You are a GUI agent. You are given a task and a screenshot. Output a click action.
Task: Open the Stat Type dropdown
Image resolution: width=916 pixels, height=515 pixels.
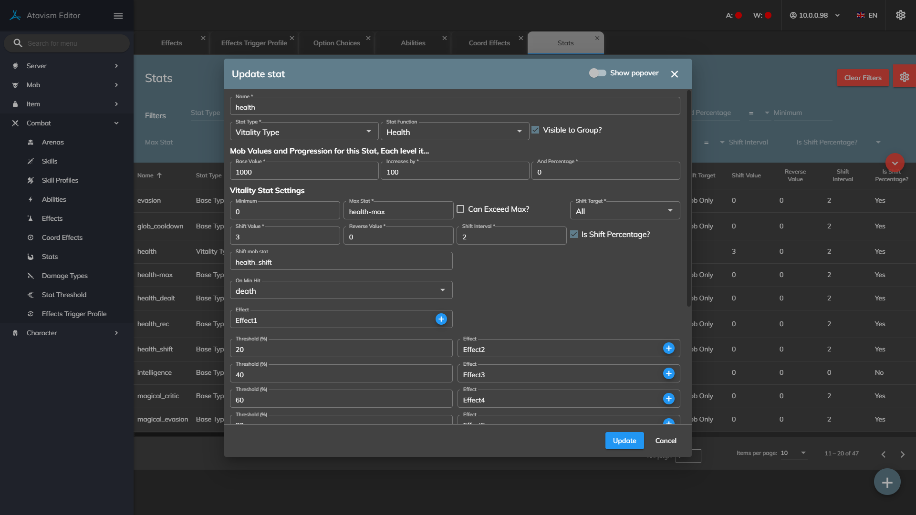[304, 132]
